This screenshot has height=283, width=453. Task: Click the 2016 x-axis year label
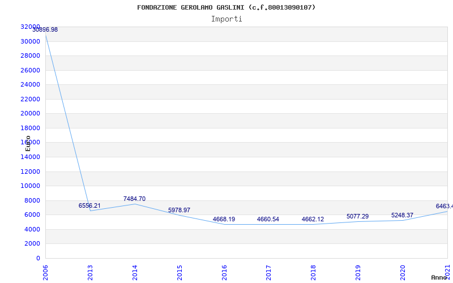(224, 273)
